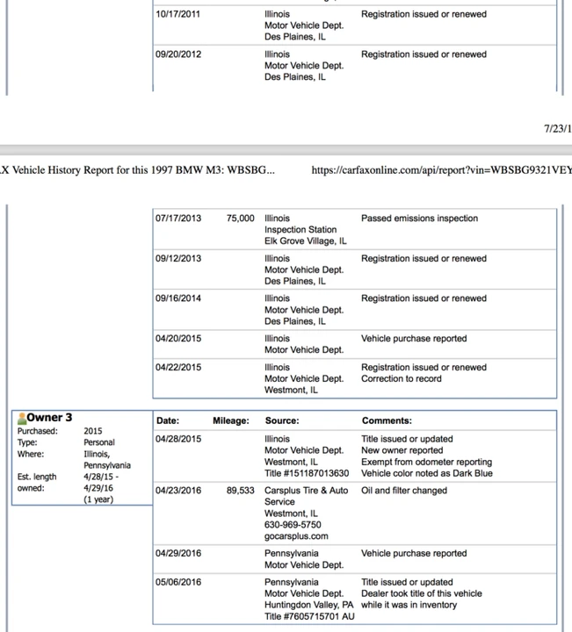
Task: Click the 75,000 mileage value
Action: (x=240, y=219)
